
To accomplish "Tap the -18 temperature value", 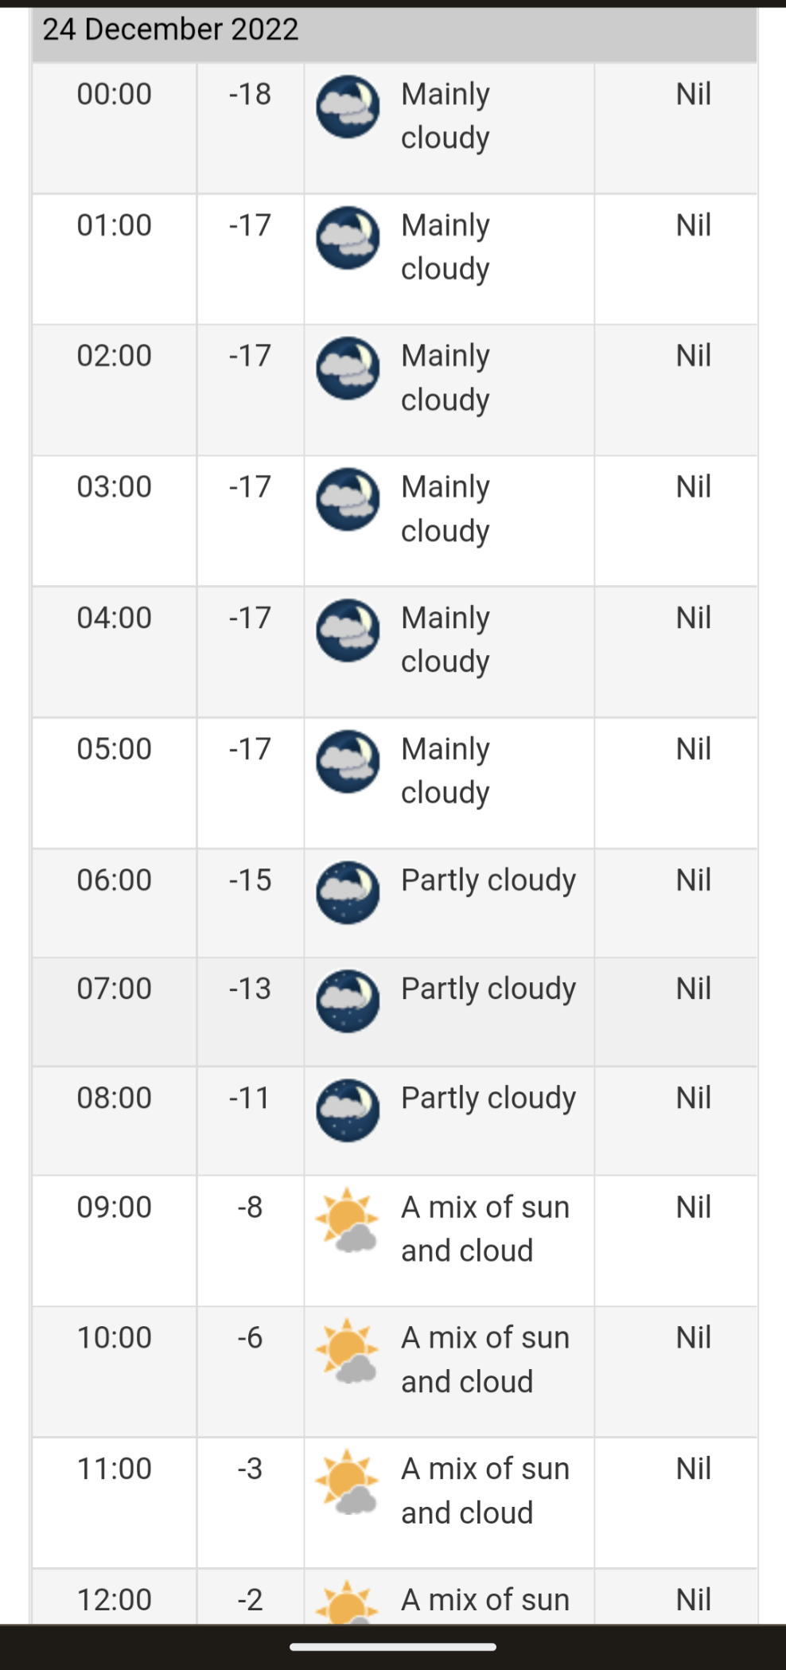I will [250, 95].
